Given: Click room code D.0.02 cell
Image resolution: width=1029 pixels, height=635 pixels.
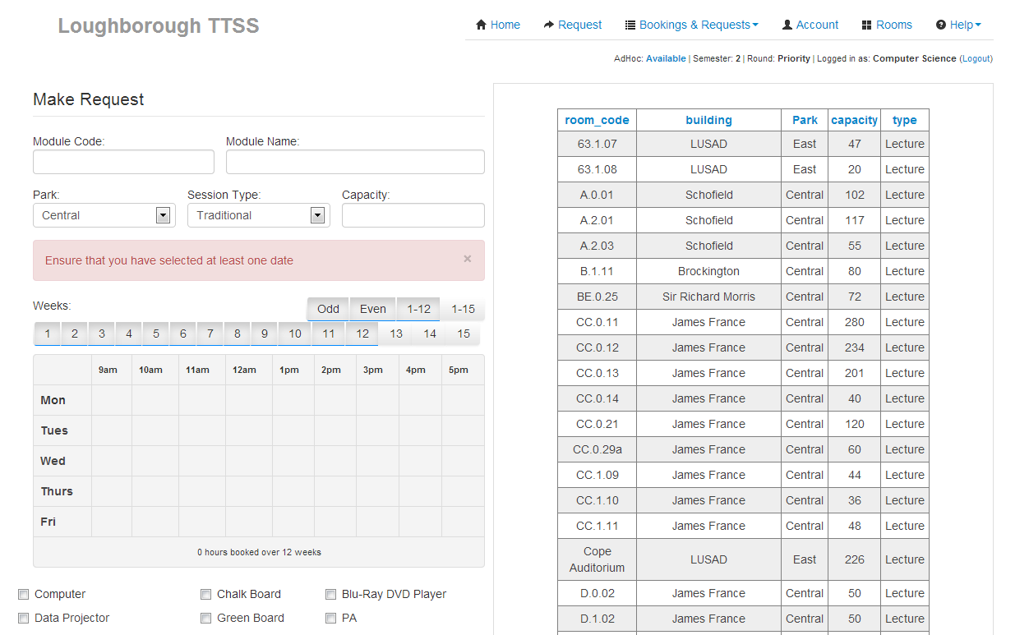Looking at the screenshot, I should [x=598, y=593].
